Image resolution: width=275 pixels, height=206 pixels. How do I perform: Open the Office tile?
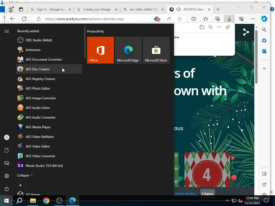pyautogui.click(x=100, y=50)
